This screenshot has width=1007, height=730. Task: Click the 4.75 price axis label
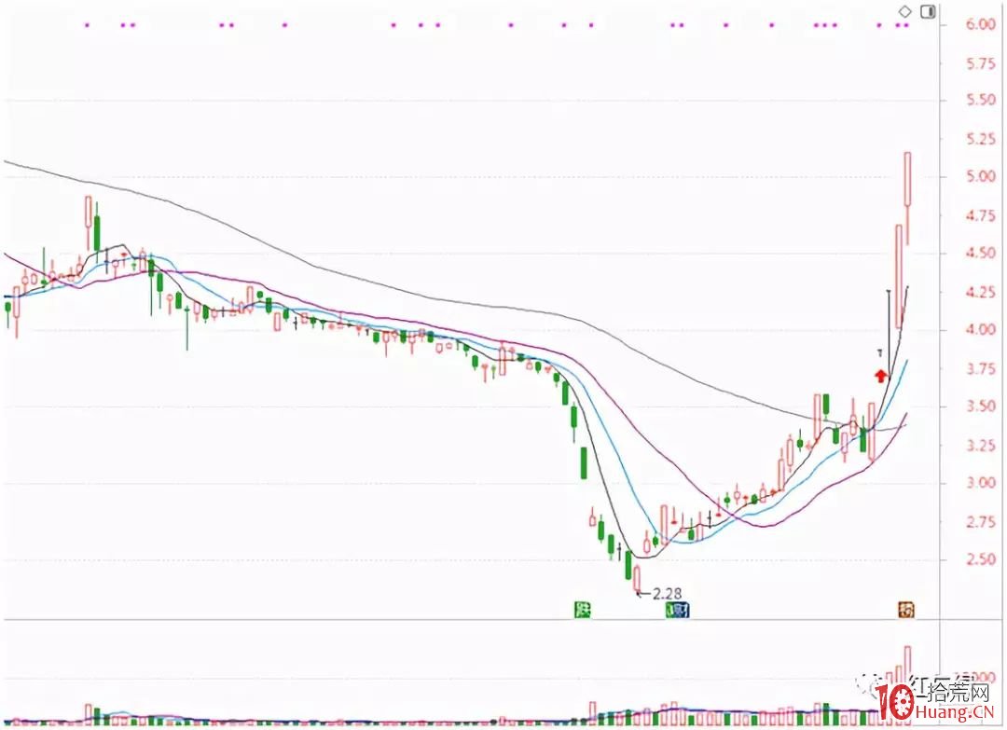[981, 215]
